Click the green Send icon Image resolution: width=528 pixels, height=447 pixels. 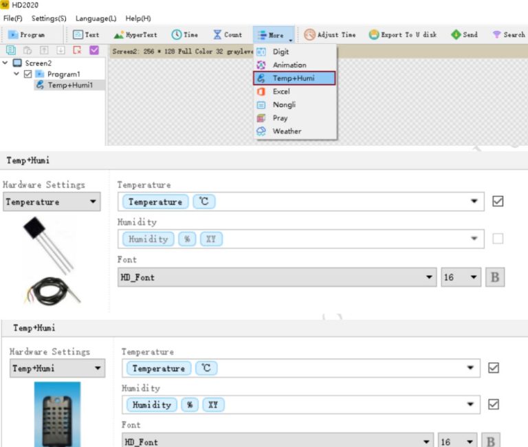pos(456,35)
